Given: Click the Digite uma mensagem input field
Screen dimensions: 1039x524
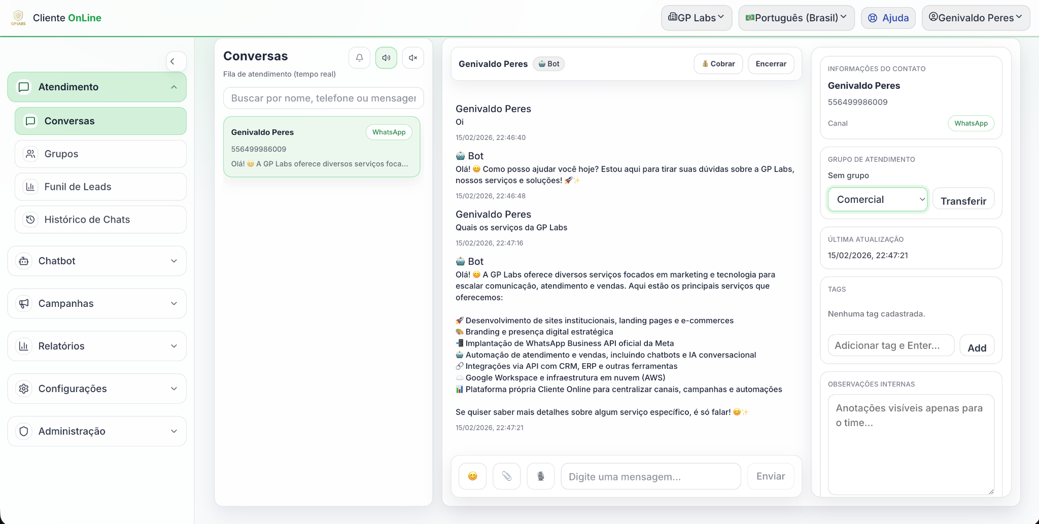Looking at the screenshot, I should (650, 476).
